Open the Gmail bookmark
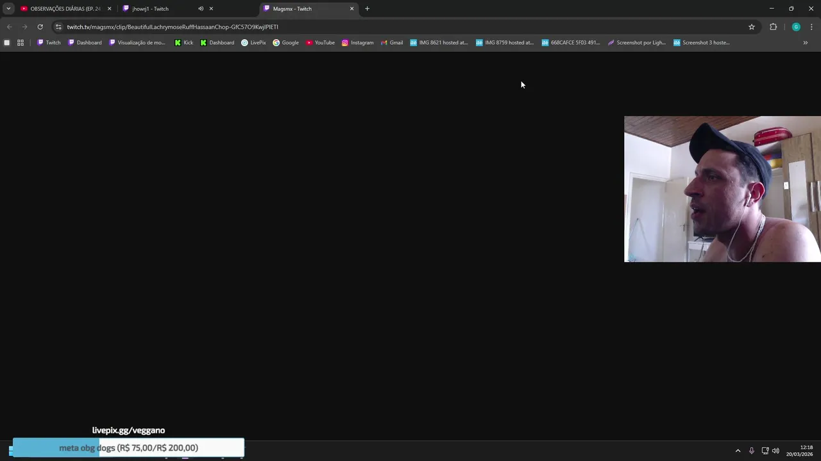The width and height of the screenshot is (821, 461). pos(392,43)
